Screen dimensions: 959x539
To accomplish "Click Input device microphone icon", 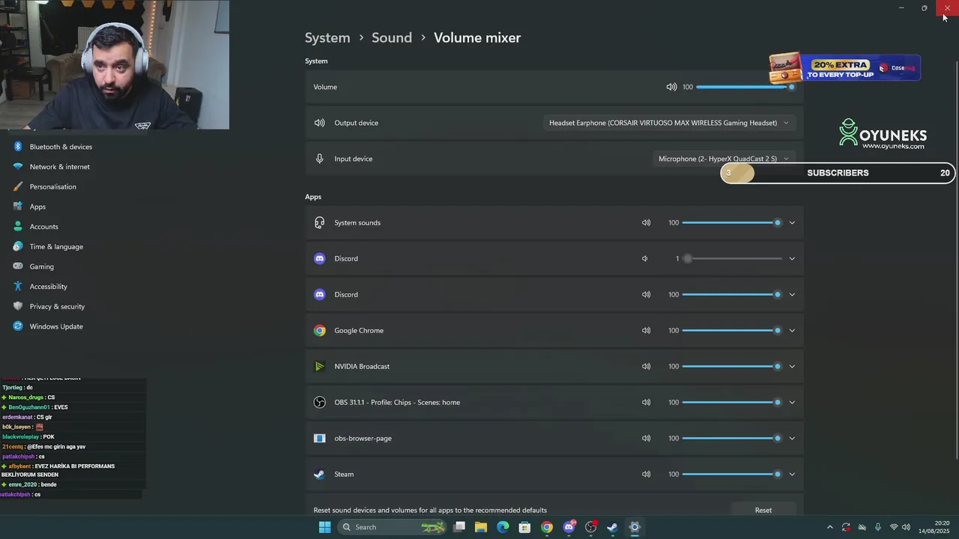I will 320,159.
